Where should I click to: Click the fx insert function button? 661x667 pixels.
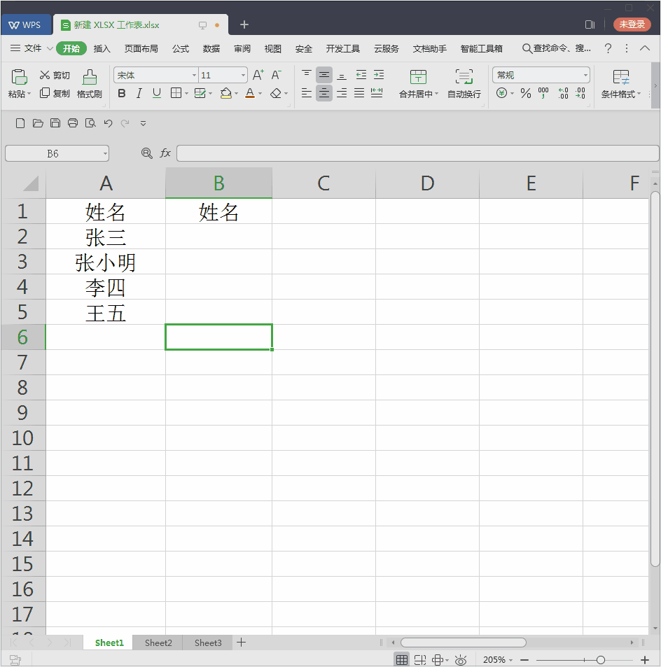pos(165,153)
